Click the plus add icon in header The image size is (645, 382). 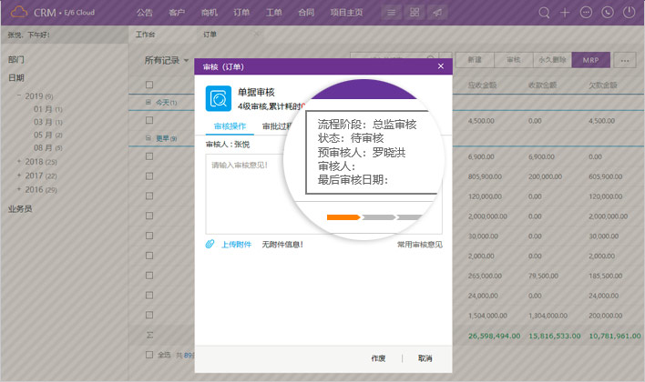tap(565, 13)
